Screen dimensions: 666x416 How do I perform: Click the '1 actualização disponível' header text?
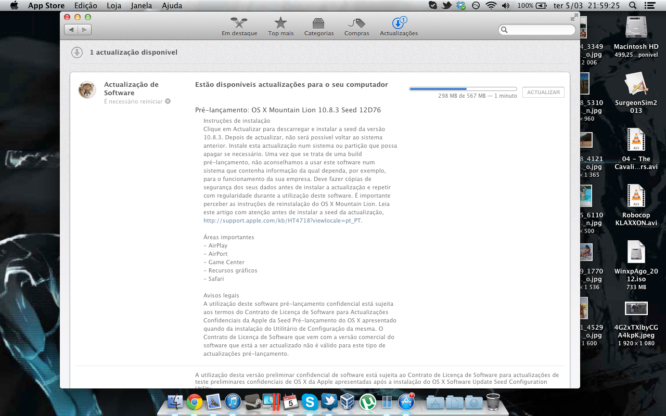click(134, 53)
